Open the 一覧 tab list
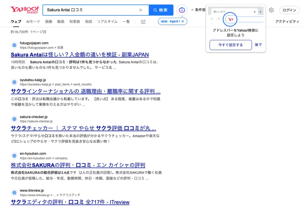302x206 pixels. click(126, 22)
